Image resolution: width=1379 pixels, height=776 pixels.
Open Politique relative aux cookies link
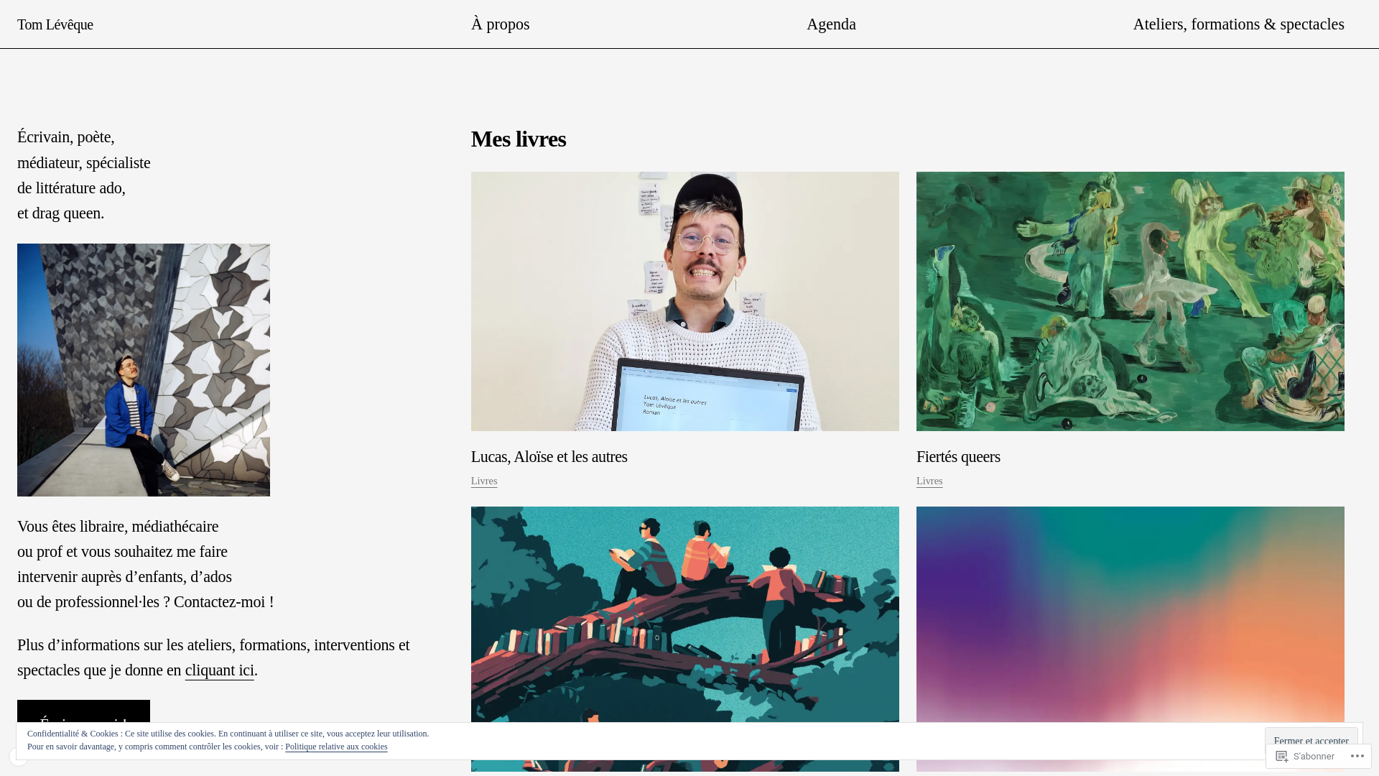(336, 747)
